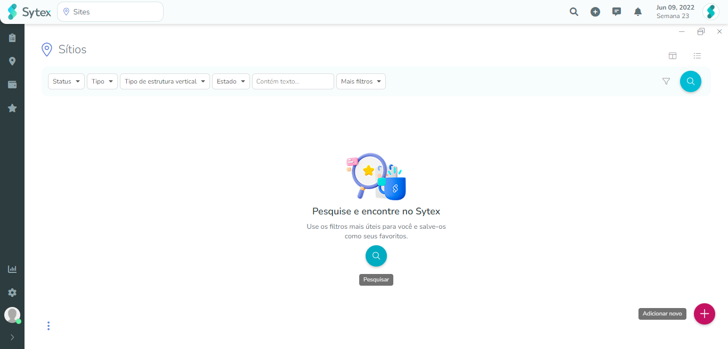The width and height of the screenshot is (728, 349).
Task: Open the clipboard tasks sidebar icon
Action: point(12,38)
